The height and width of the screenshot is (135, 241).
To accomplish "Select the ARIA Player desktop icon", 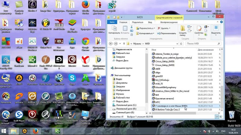I will [x=46, y=116].
